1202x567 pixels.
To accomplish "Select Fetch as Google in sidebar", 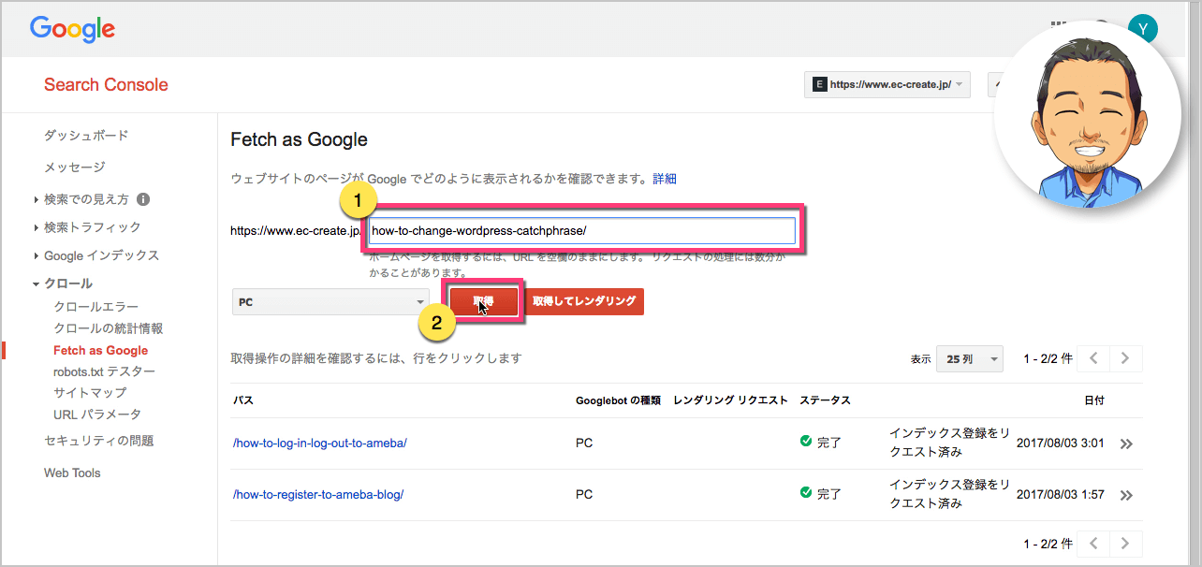I will tap(101, 350).
